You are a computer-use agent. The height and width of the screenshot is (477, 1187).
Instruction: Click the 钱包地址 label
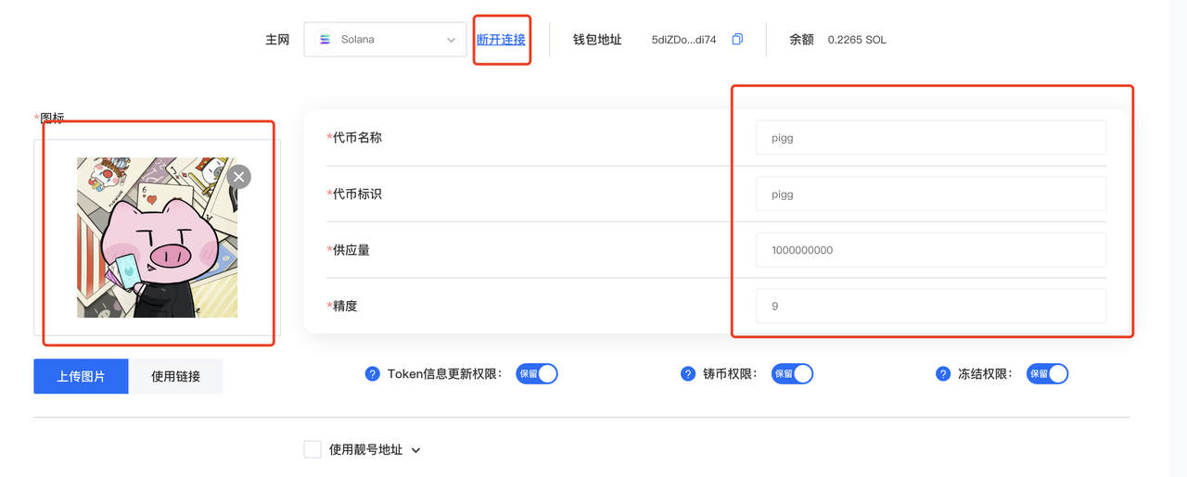click(x=597, y=40)
